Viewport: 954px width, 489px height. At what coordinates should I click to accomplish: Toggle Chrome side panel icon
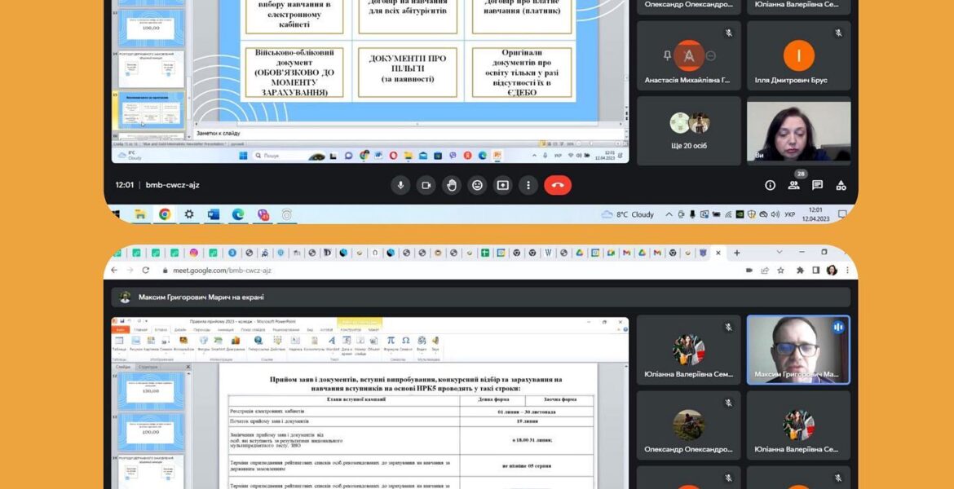pos(816,270)
